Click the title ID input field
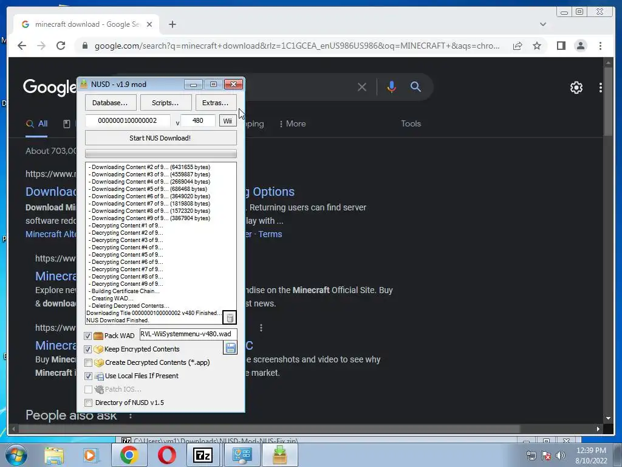The width and height of the screenshot is (622, 467). tap(128, 121)
